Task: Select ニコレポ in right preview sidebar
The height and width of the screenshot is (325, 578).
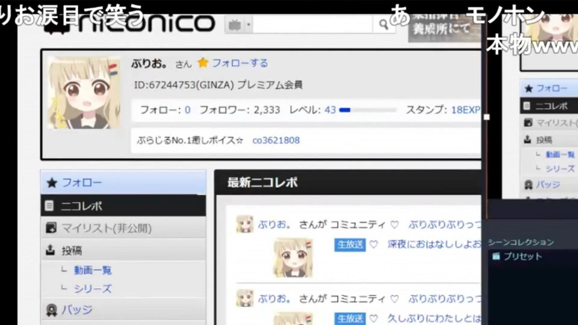Action: tap(549, 106)
